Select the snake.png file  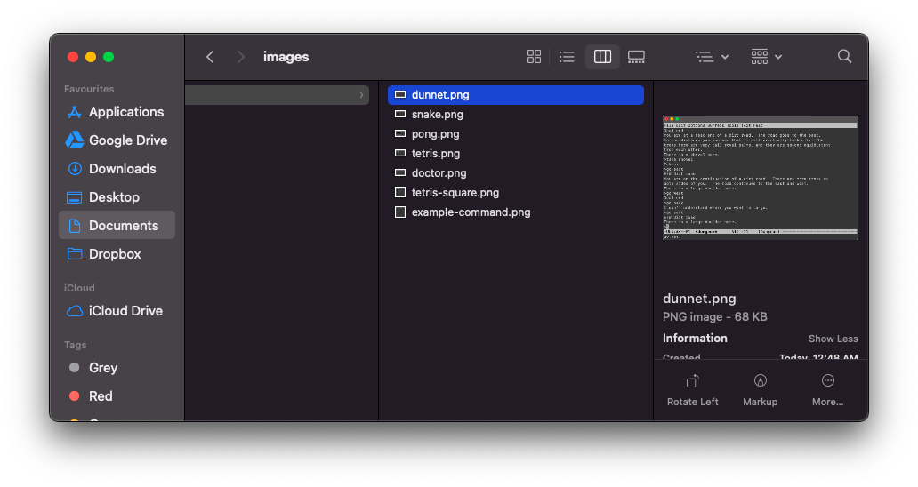[x=437, y=115]
